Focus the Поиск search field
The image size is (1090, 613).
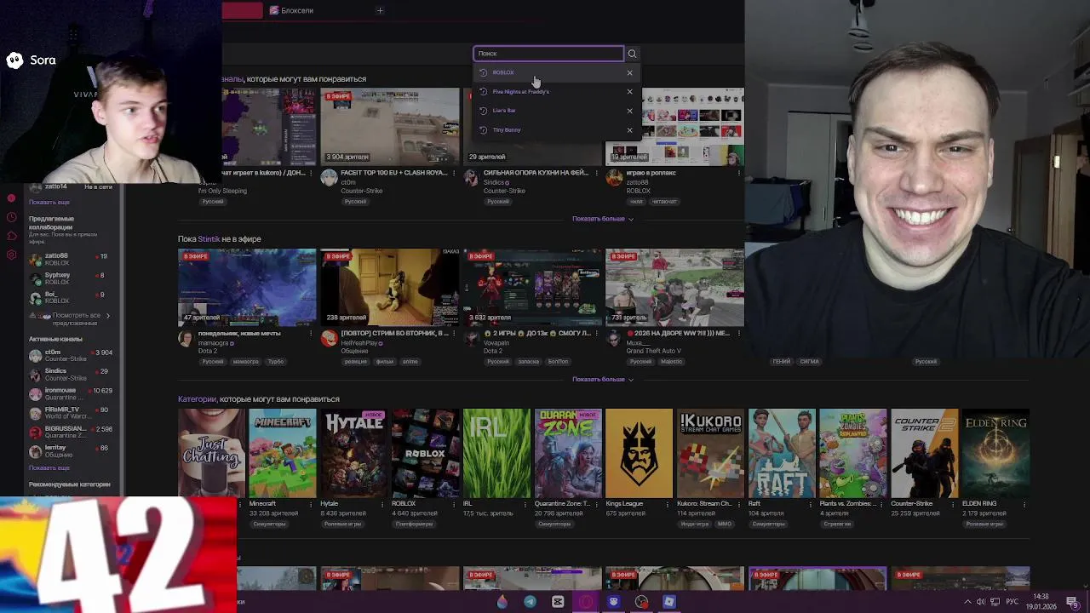[548, 54]
